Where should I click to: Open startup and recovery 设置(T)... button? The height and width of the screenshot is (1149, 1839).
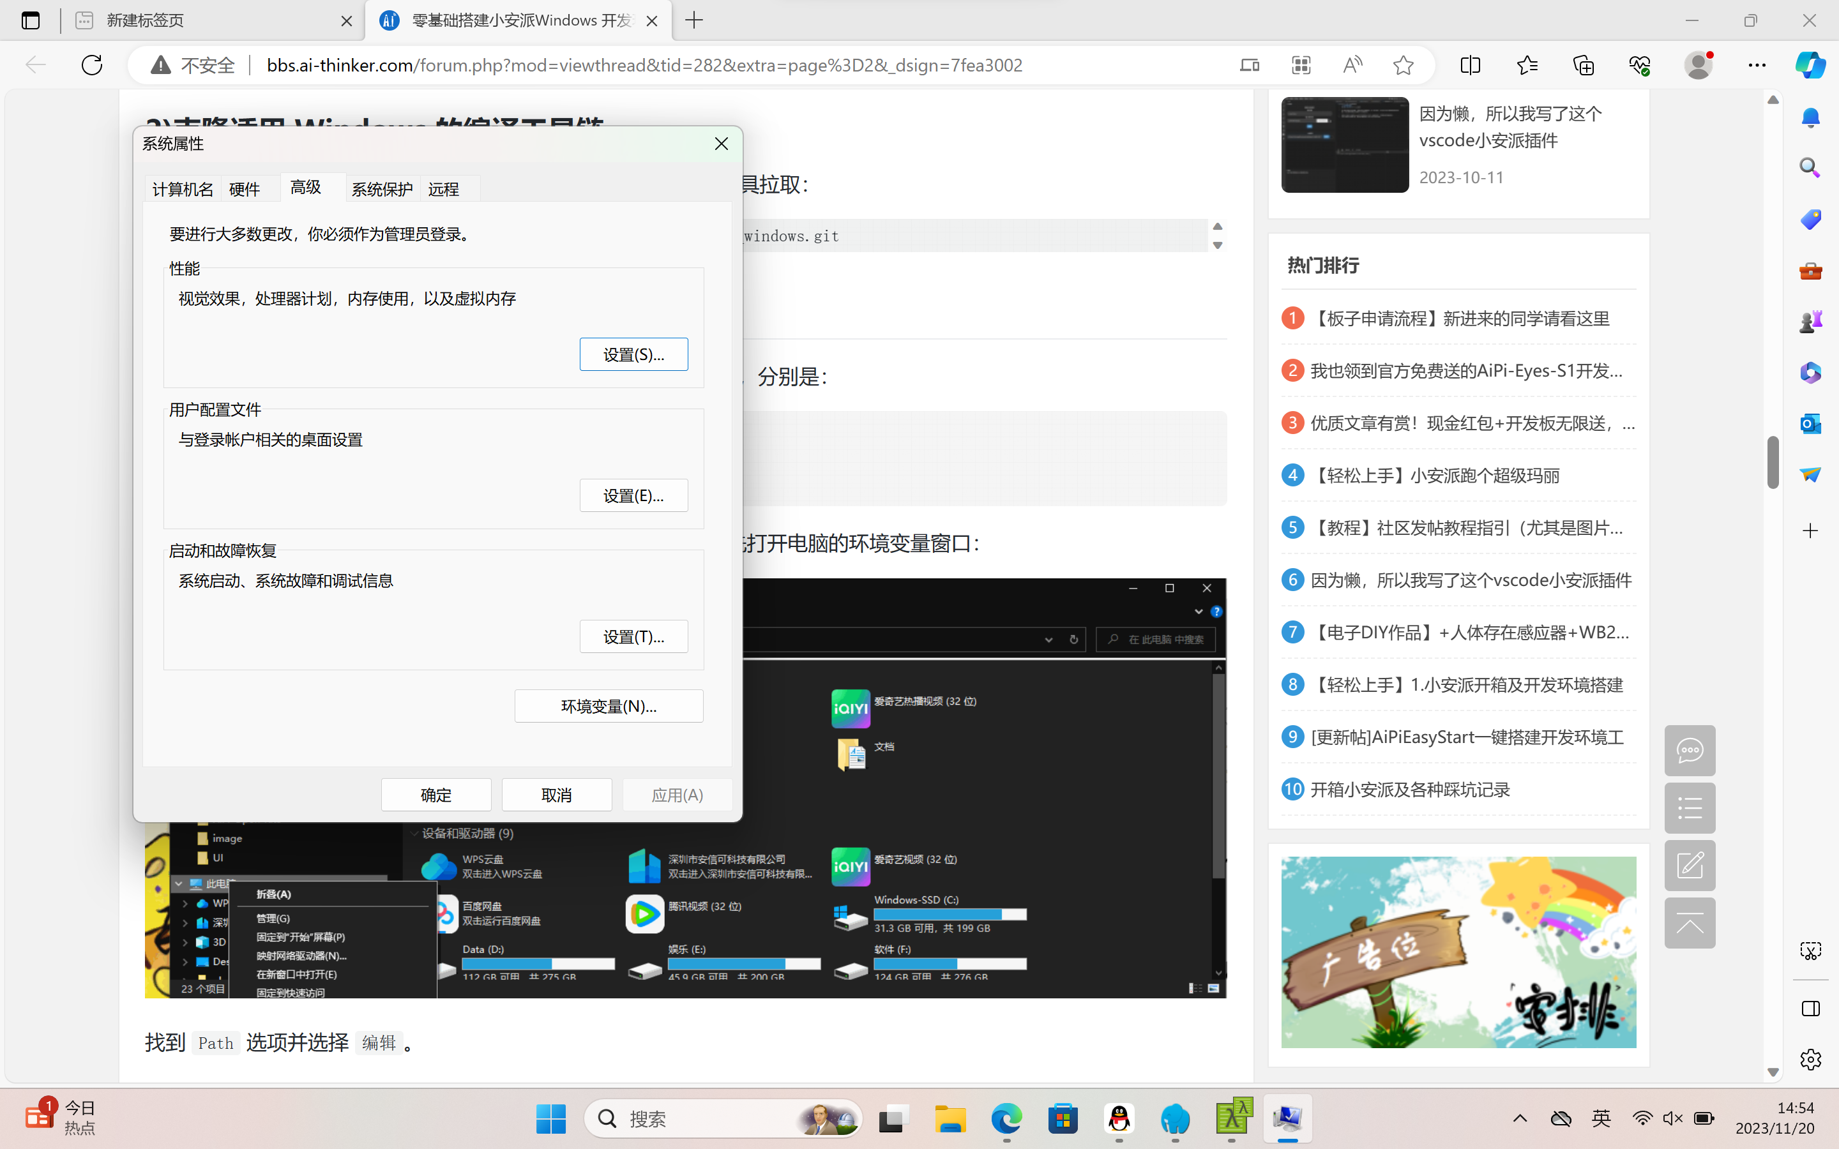click(634, 636)
